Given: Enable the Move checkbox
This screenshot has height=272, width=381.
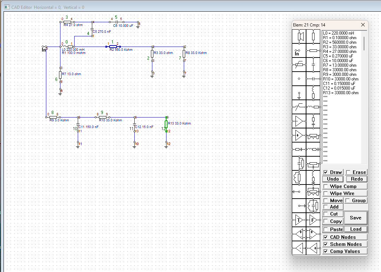Looking at the screenshot, I should [x=326, y=200].
